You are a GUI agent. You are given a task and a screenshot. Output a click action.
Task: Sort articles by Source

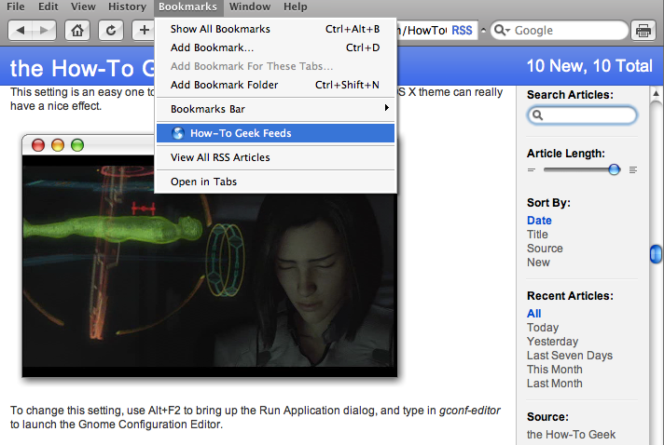tap(545, 248)
